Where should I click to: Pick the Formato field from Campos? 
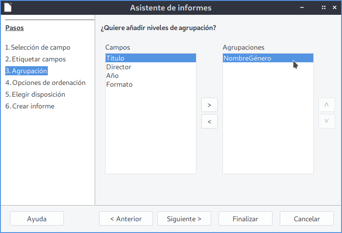(x=120, y=84)
